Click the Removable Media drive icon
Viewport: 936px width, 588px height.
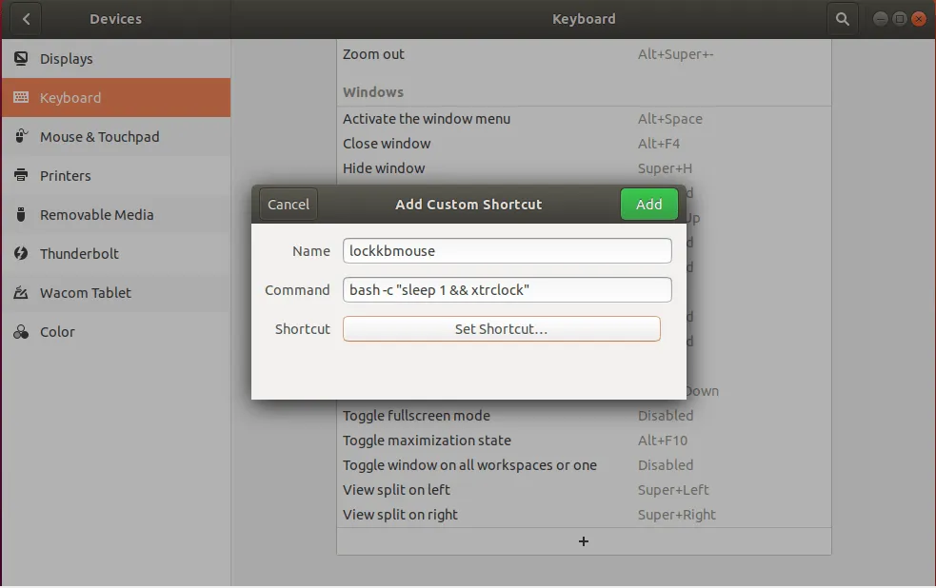point(21,215)
